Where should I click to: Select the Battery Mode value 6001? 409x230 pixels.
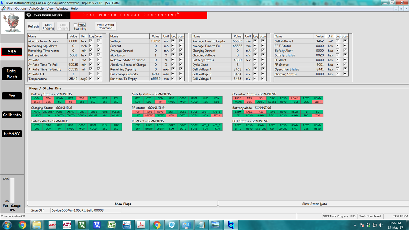[73, 55]
